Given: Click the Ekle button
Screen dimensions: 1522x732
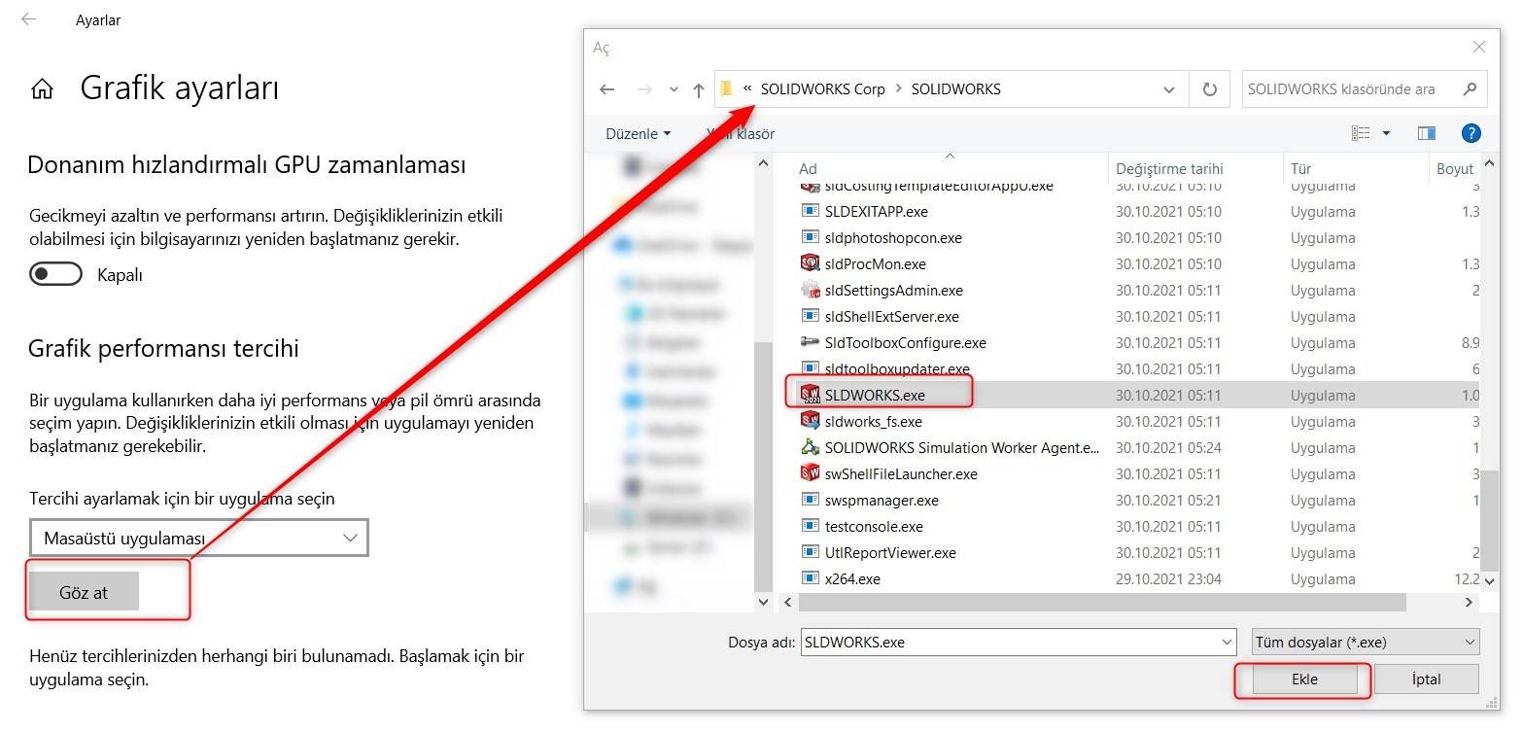Looking at the screenshot, I should pos(1303,680).
